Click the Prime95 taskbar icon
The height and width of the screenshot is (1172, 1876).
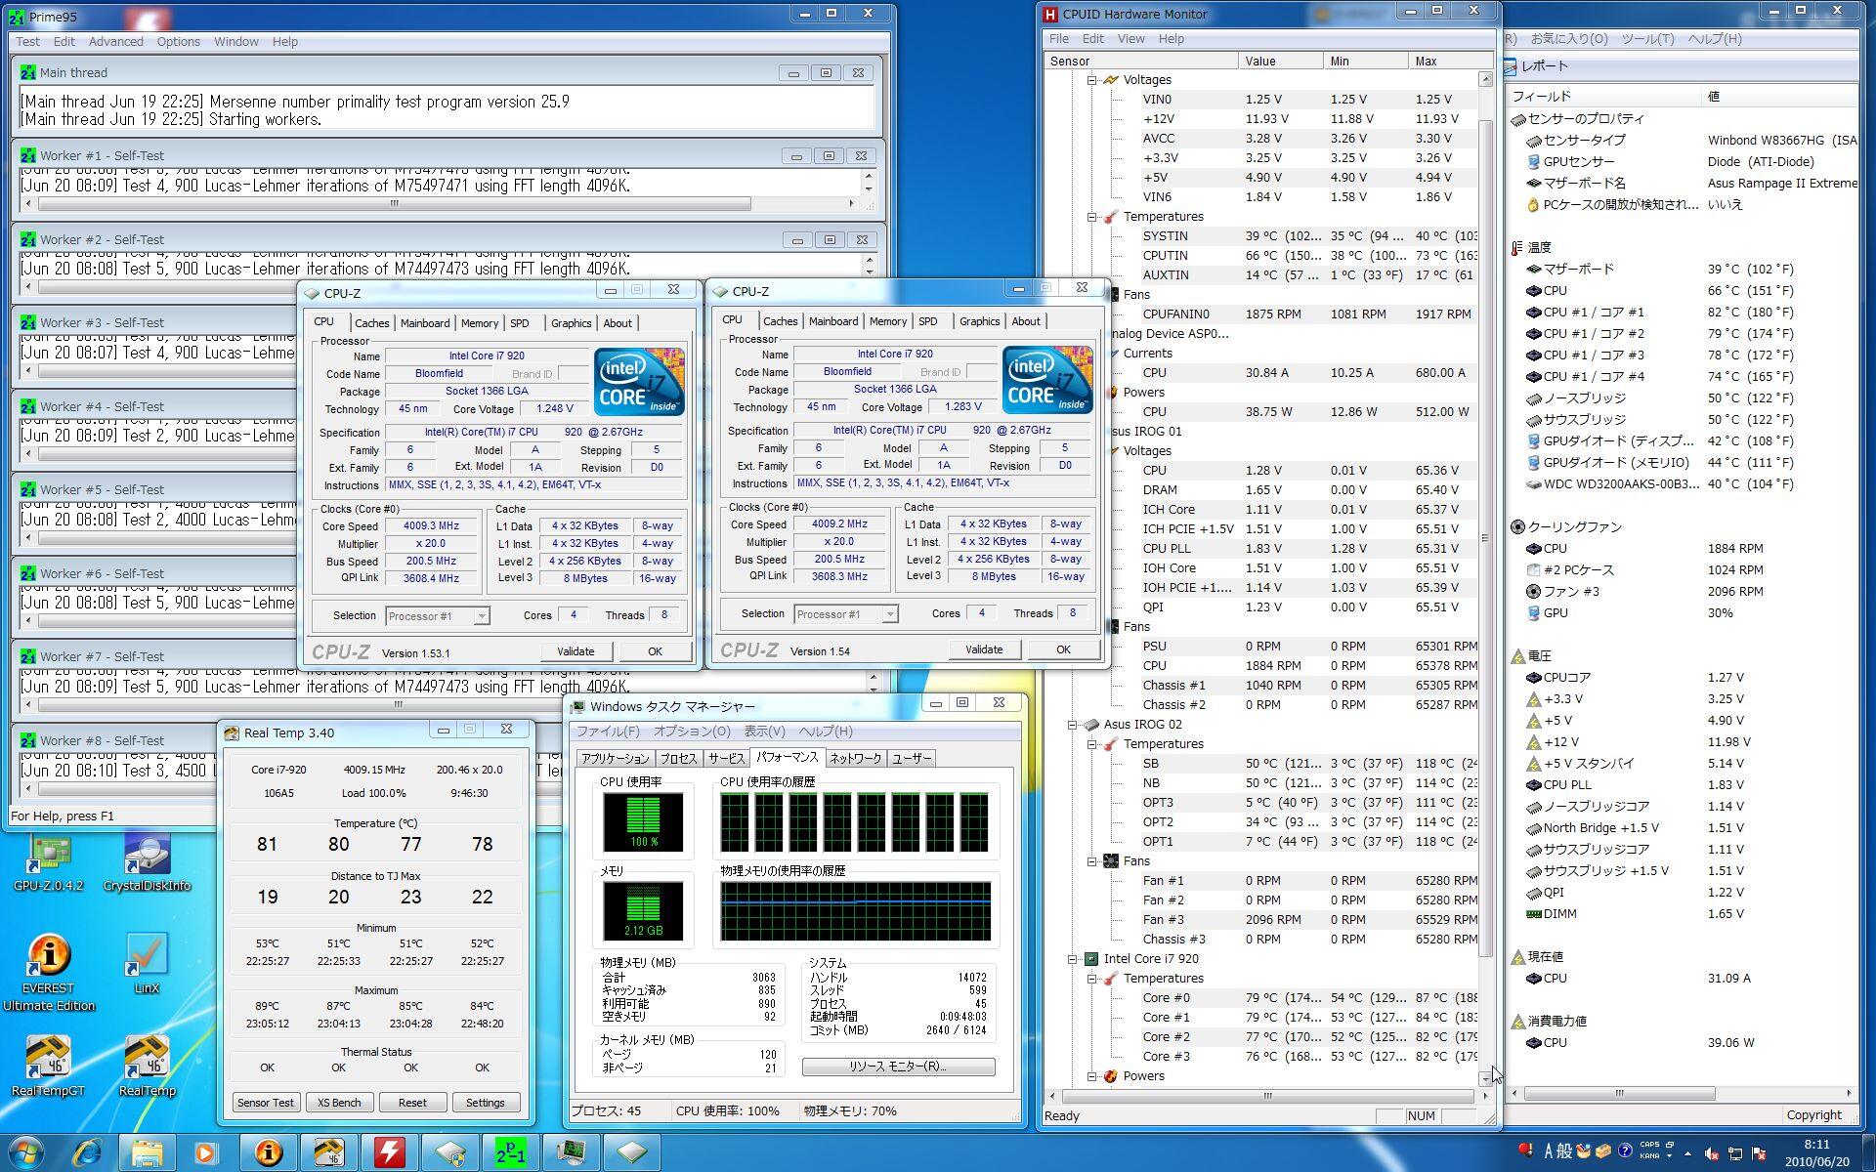click(510, 1153)
